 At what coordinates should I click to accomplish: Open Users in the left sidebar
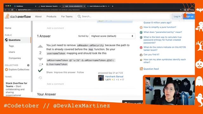click(x=12, y=52)
